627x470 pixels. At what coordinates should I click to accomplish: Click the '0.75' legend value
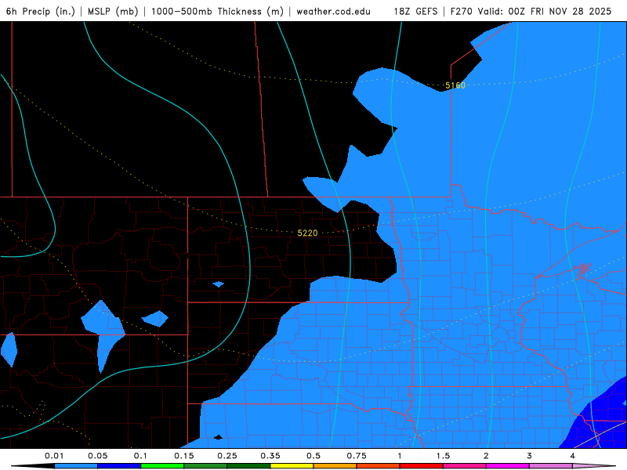coord(357,456)
